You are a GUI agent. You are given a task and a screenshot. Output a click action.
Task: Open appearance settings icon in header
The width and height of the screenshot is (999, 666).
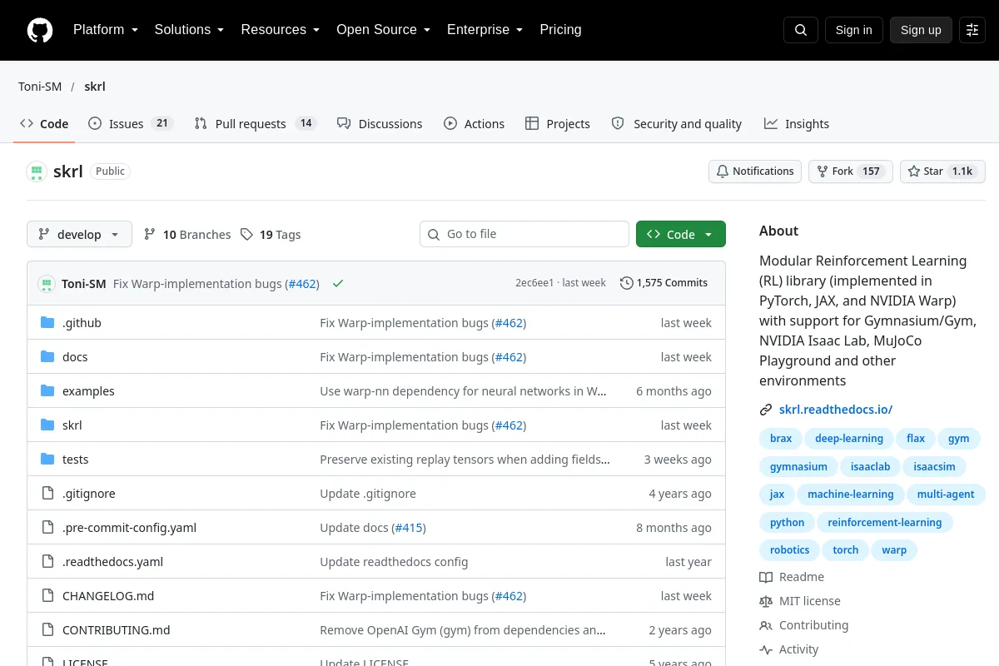pos(972,30)
